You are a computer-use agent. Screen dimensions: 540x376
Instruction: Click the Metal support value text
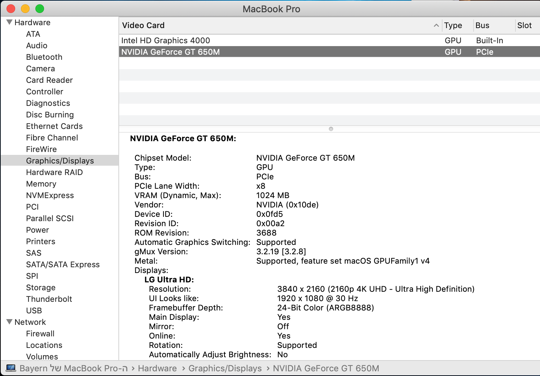343,261
